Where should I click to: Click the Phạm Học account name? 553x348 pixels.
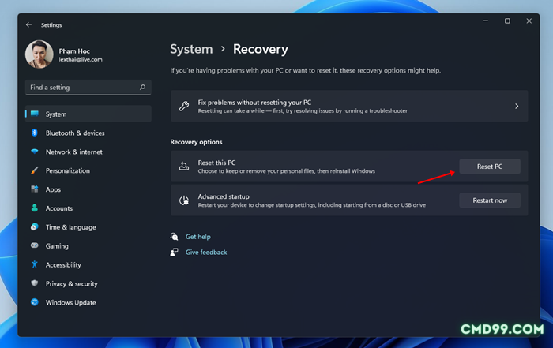pos(74,51)
